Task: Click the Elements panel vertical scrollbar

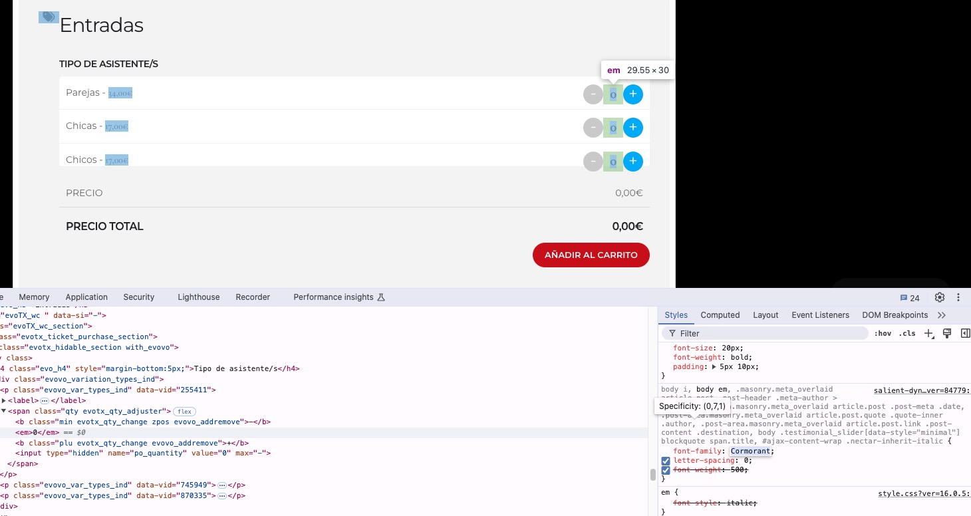Action: point(653,475)
